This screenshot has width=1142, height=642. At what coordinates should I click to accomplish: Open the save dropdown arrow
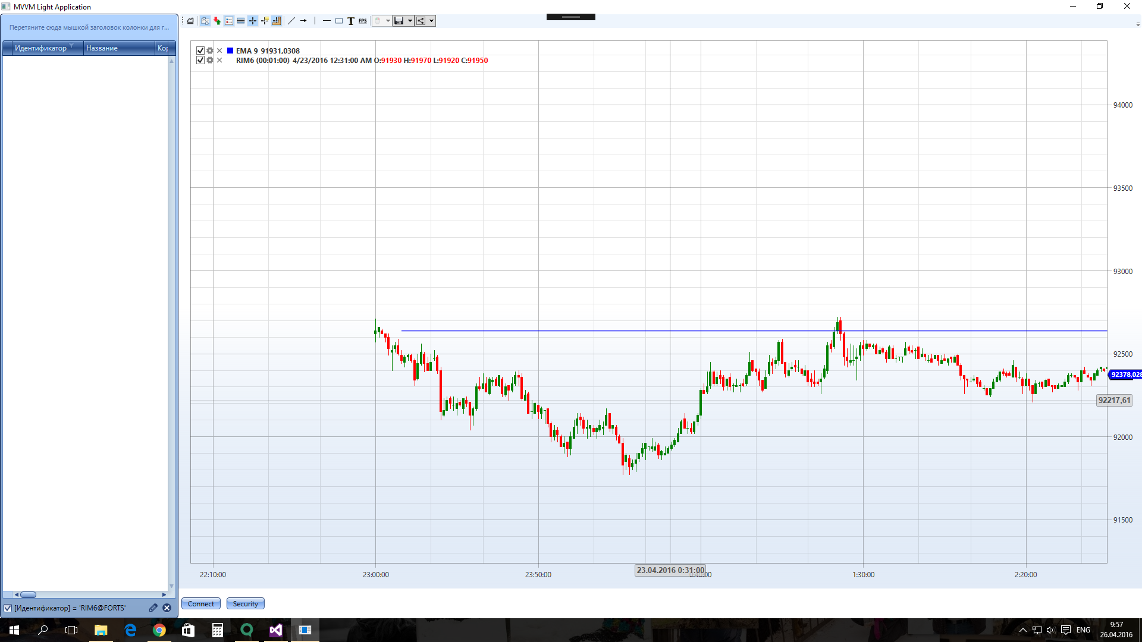point(410,21)
